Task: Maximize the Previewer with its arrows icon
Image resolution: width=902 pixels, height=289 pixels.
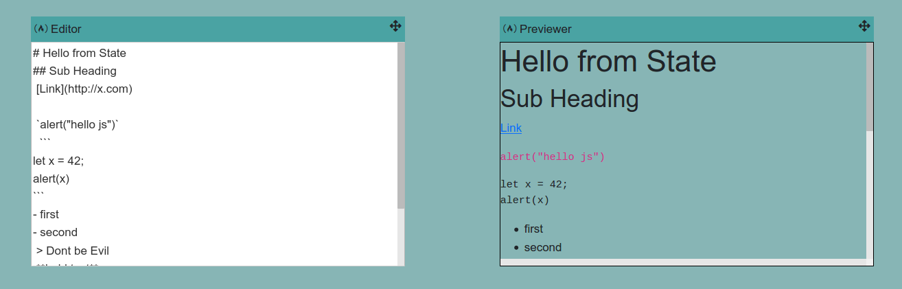Action: click(x=864, y=26)
